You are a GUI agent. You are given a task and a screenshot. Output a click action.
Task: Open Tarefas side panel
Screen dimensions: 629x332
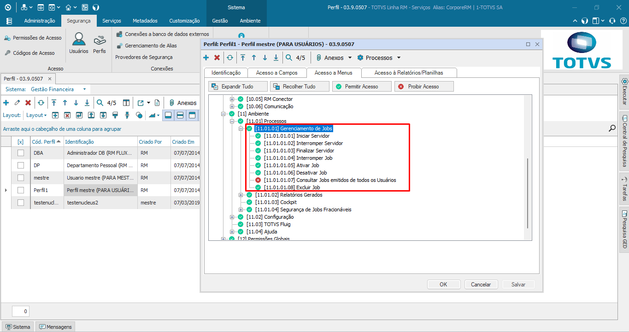point(624,188)
